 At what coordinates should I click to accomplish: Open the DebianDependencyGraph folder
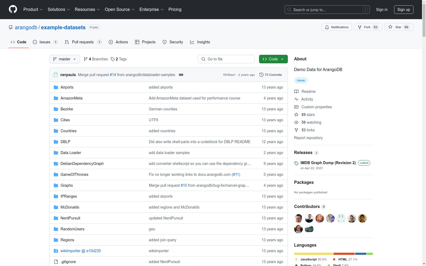click(x=82, y=164)
